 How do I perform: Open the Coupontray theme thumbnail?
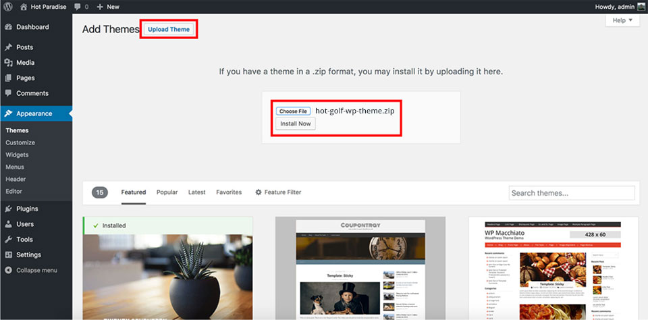click(360, 268)
